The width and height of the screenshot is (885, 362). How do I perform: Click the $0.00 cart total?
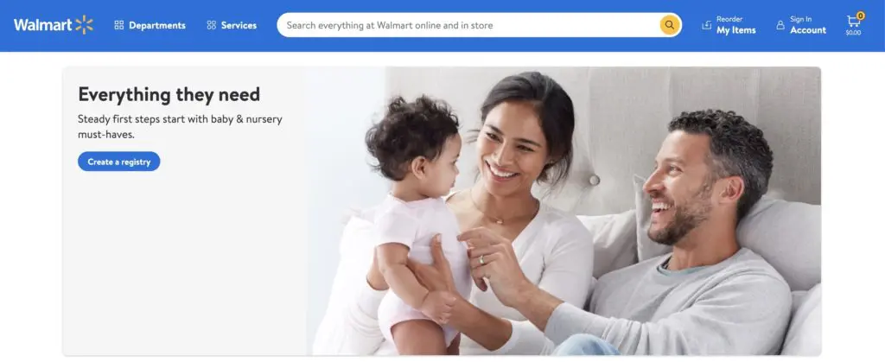pyautogui.click(x=853, y=33)
